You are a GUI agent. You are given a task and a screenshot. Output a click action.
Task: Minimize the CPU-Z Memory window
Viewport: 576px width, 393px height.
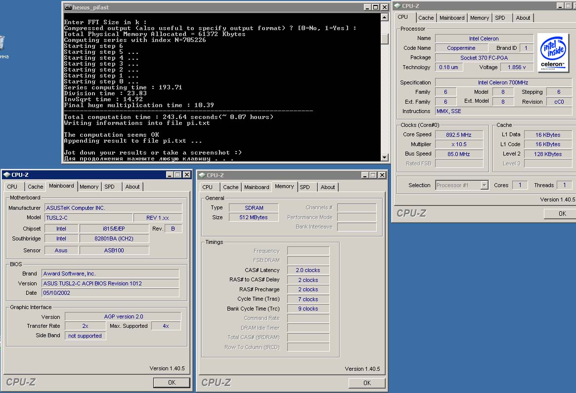[365, 175]
